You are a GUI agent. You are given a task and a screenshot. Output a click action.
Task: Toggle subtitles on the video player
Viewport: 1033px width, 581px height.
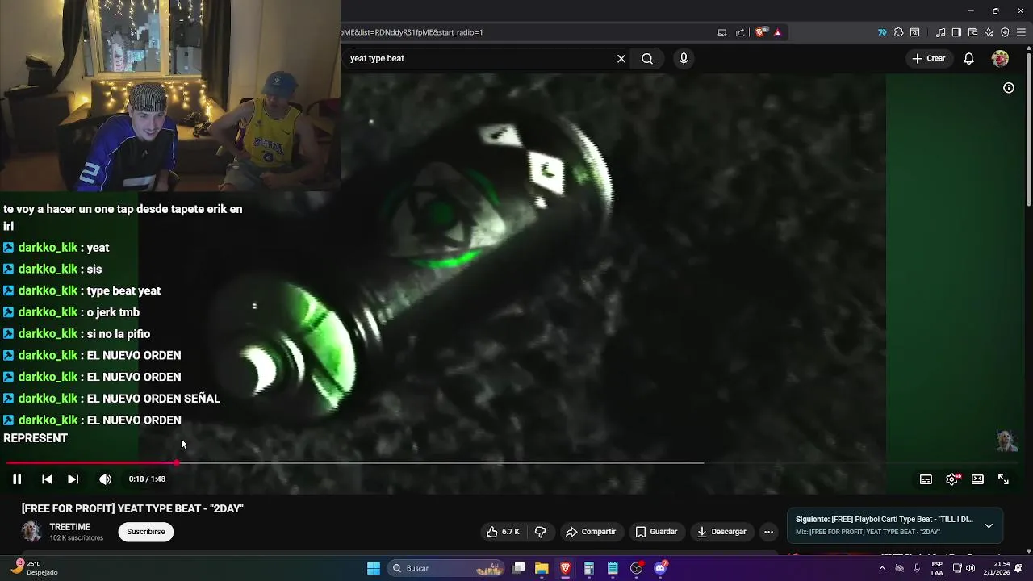pos(926,479)
